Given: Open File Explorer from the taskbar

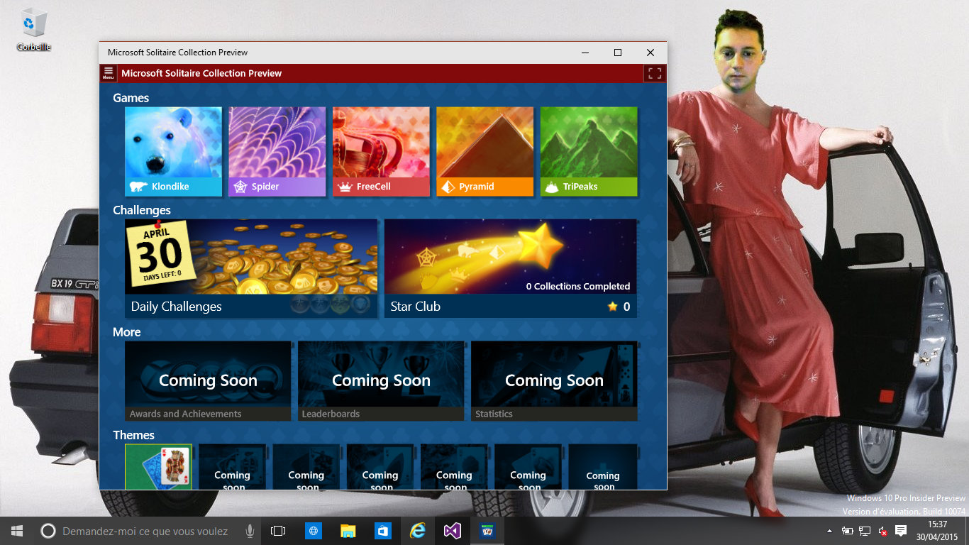Looking at the screenshot, I should [348, 531].
